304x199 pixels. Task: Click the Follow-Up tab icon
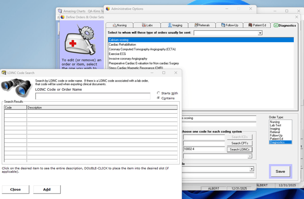[x=223, y=25]
